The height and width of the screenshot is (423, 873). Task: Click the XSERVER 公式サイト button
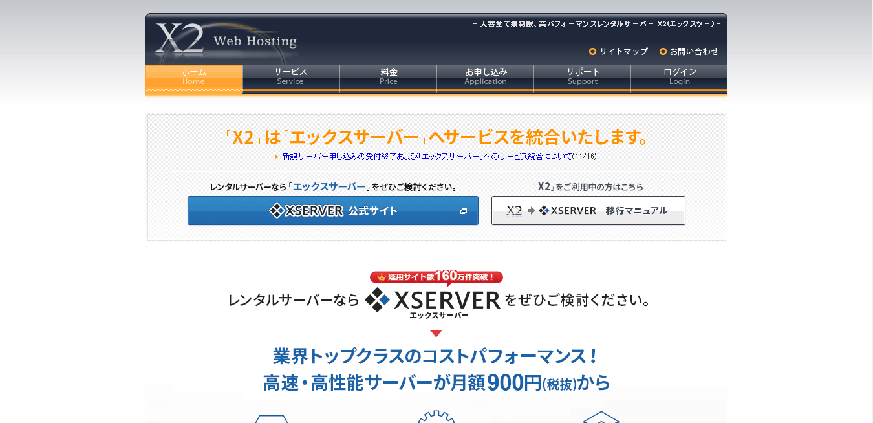pyautogui.click(x=333, y=211)
